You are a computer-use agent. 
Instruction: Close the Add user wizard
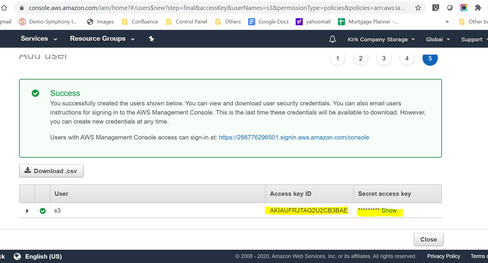click(429, 240)
